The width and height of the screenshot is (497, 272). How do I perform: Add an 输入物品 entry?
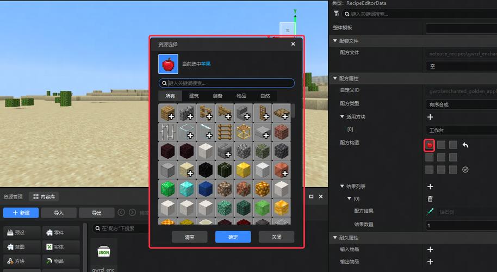(x=430, y=250)
